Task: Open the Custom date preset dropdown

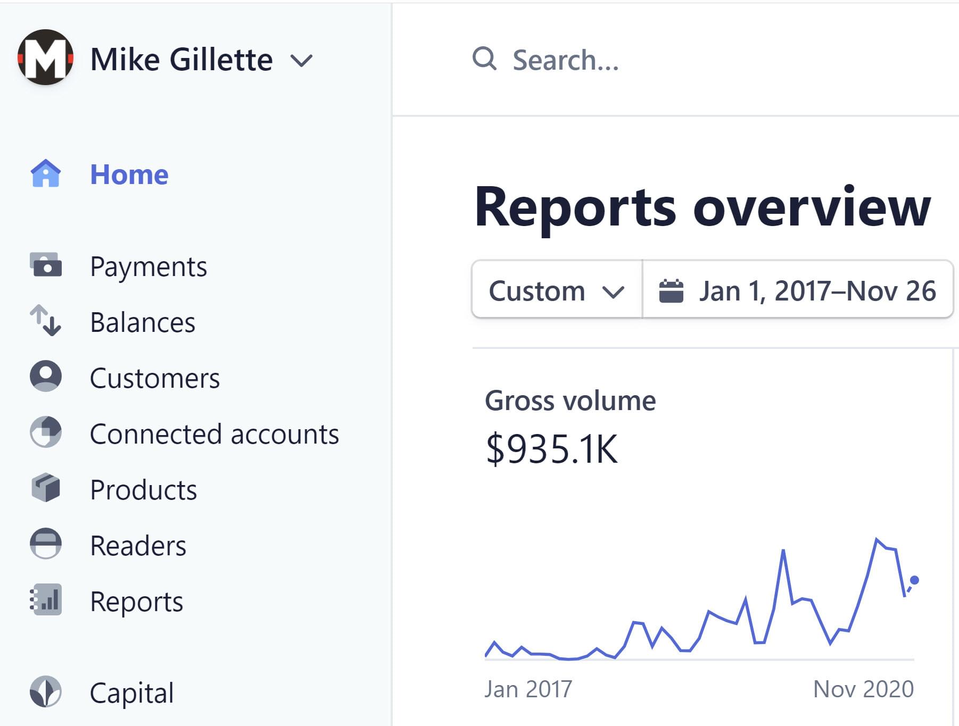Action: pyautogui.click(x=556, y=291)
